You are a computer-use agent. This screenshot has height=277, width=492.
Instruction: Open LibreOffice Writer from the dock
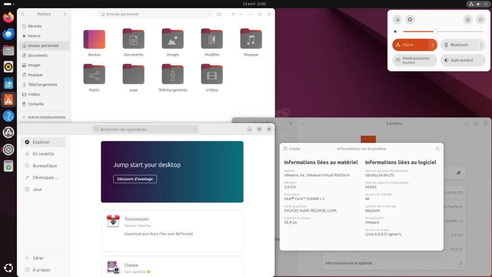(x=9, y=83)
